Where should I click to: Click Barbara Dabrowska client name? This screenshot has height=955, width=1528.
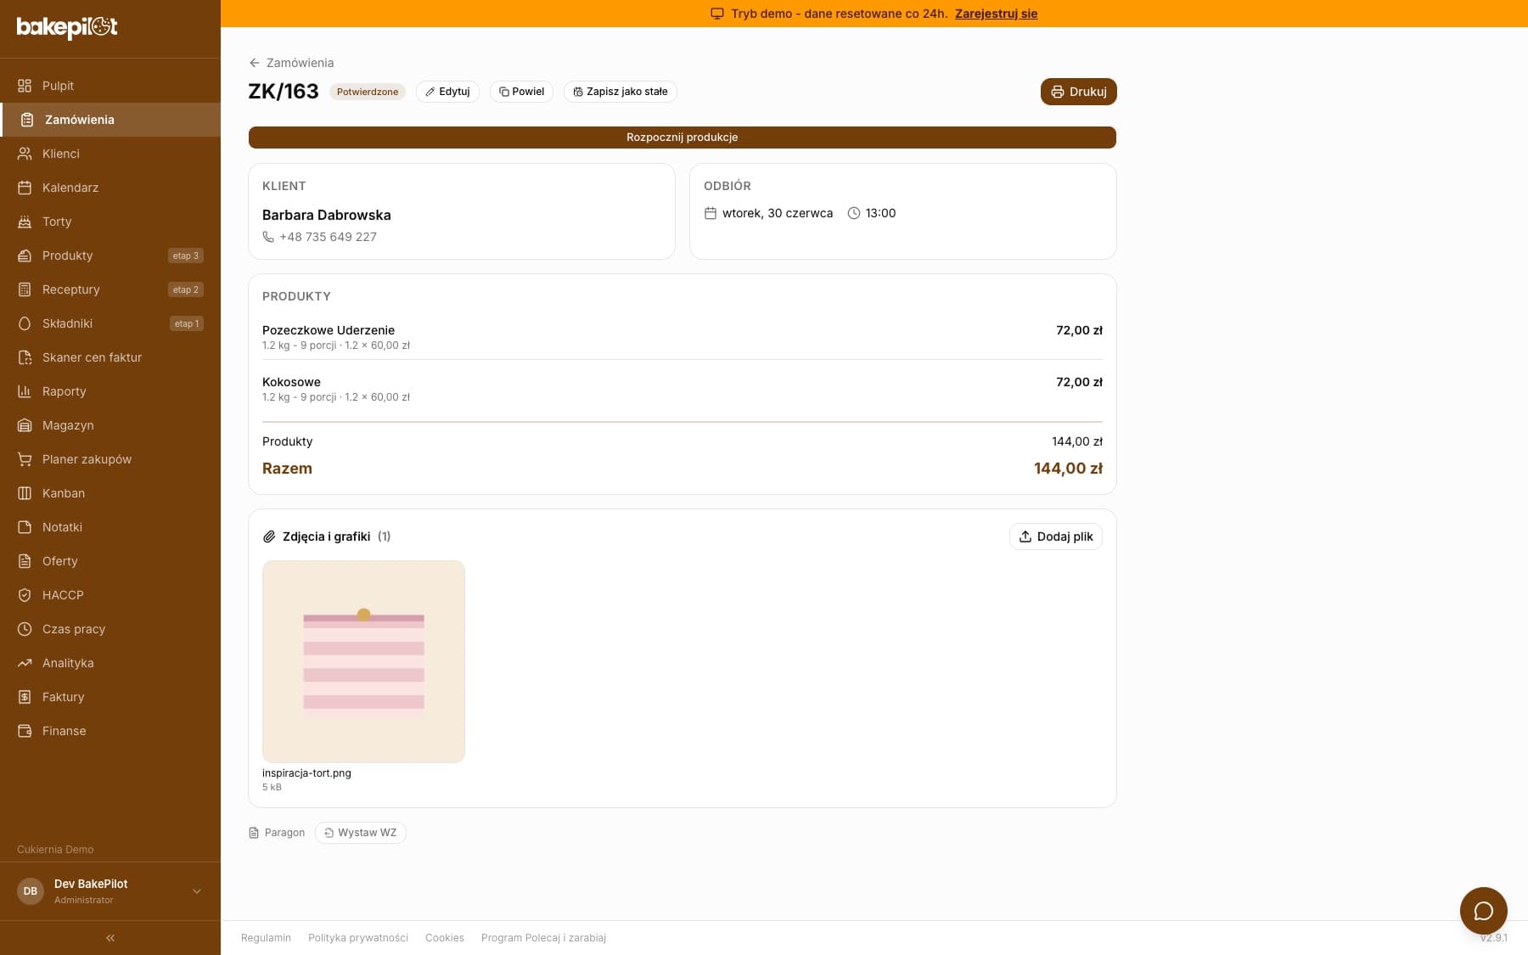pyautogui.click(x=327, y=215)
